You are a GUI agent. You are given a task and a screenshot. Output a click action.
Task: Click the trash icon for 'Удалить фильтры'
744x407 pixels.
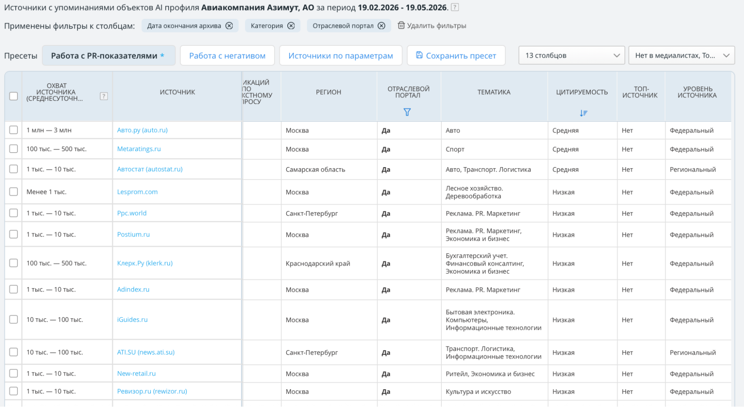tap(401, 25)
